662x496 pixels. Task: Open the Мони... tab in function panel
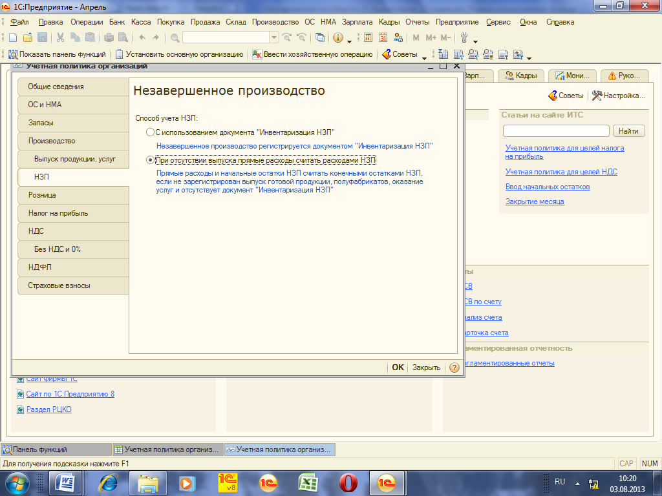572,76
